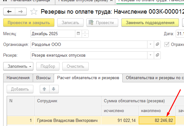Click Сумма обязательства (резерва) header
This screenshot has height=126, width=184.
(x=143, y=101)
